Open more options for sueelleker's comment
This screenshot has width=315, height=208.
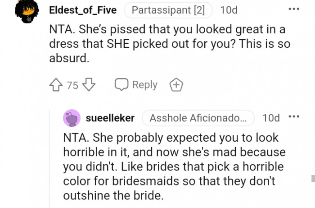[294, 117]
